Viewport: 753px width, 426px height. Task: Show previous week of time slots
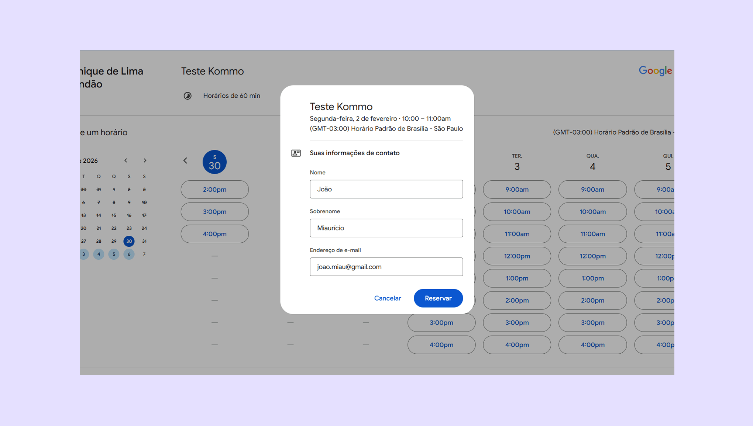pos(185,160)
